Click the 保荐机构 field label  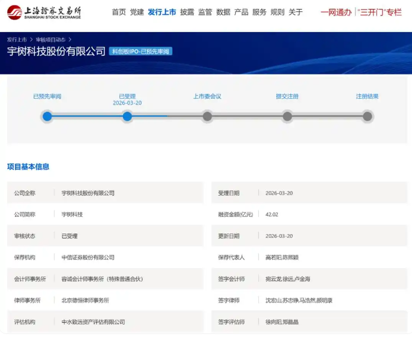point(25,257)
